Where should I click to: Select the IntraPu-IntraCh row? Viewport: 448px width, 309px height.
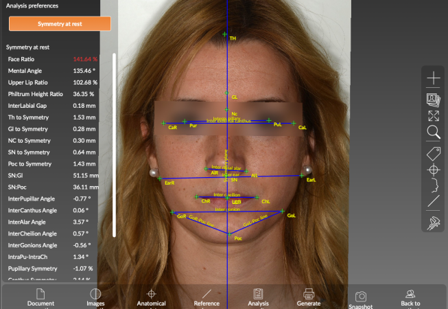point(53,257)
